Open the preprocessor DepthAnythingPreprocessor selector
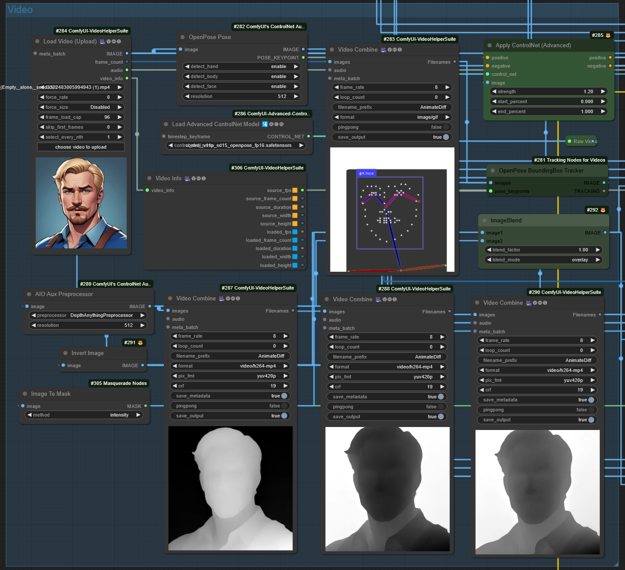The image size is (625, 570). pos(88,316)
